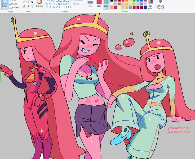The width and height of the screenshot is (195, 159).
Task: Pick the blue-gray color swatch
Action: pyautogui.click(x=142, y=4)
